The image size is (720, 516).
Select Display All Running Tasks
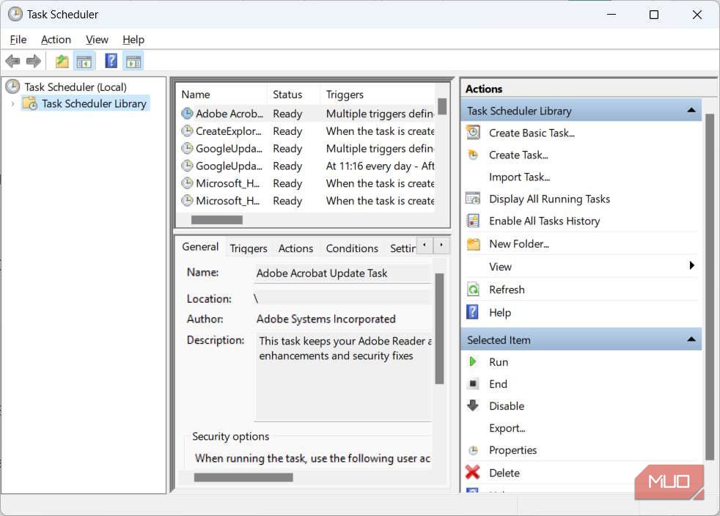548,199
